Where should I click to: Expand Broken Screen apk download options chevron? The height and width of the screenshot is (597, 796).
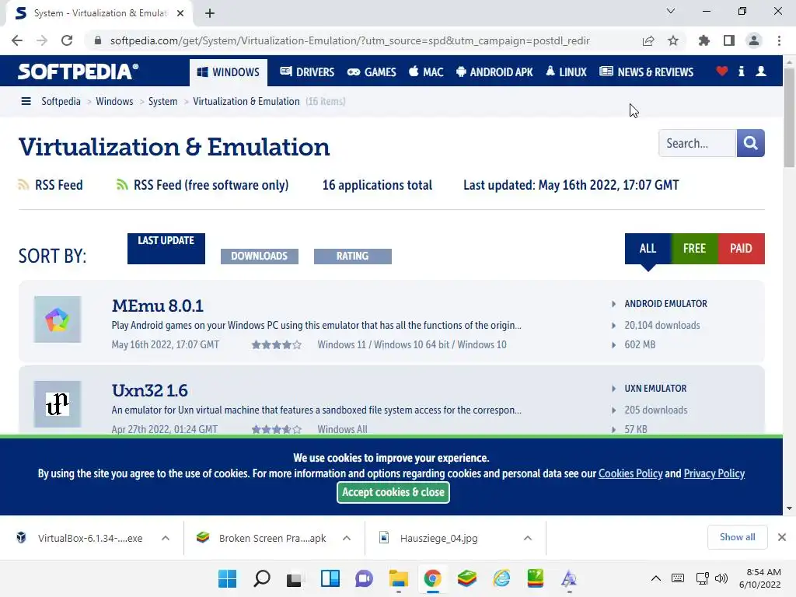[347, 538]
